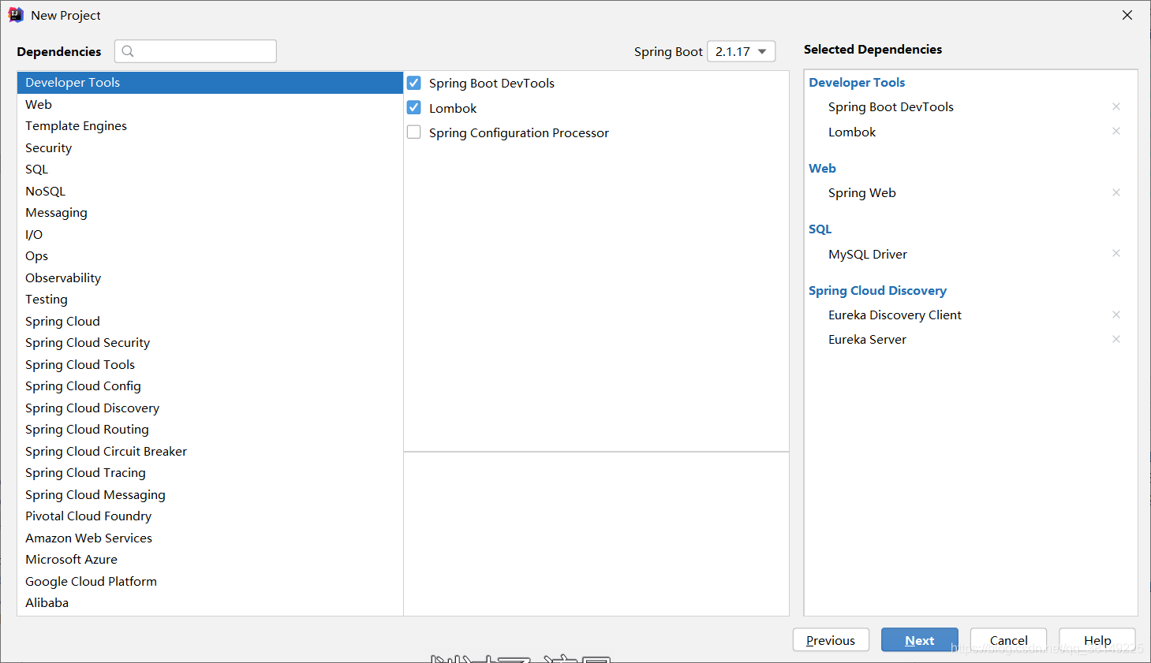Open the Spring Boot version dropdown
The image size is (1151, 663).
tap(742, 51)
